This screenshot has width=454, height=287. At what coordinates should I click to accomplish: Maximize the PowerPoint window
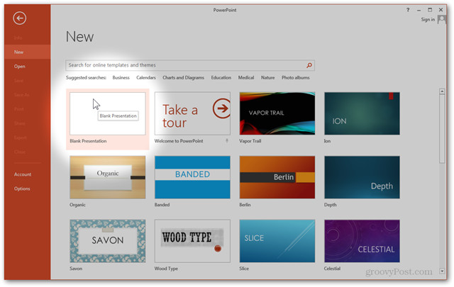430,10
